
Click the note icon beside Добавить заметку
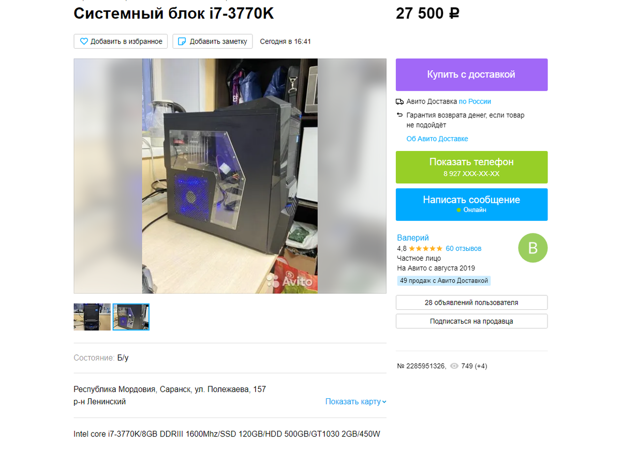point(182,41)
